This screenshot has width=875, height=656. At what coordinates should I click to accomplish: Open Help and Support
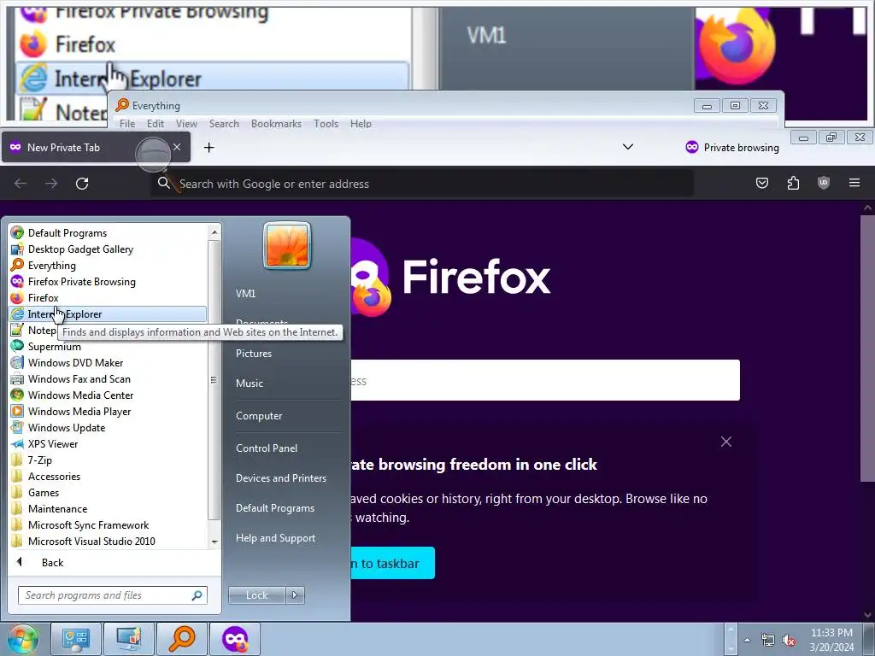click(x=276, y=538)
